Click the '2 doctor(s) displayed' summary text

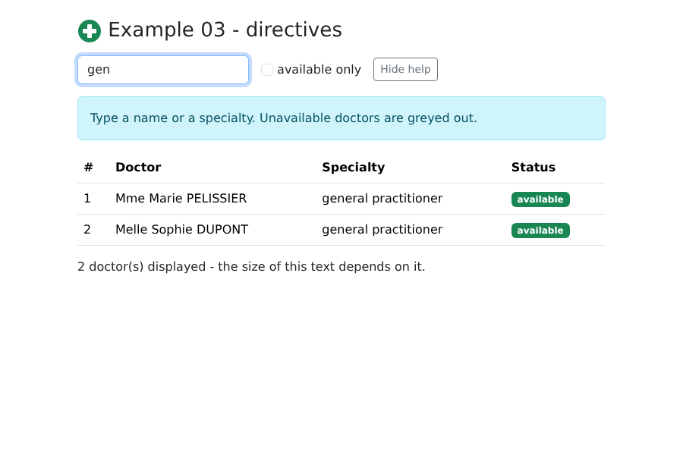[251, 266]
